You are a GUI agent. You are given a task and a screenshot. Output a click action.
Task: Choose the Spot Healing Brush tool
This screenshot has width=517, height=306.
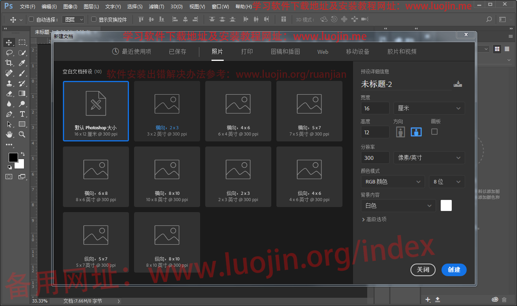[9, 73]
